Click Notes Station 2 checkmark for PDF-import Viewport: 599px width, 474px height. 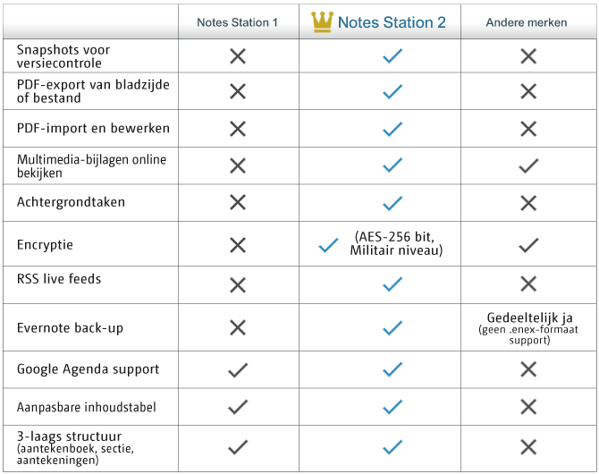coord(392,129)
